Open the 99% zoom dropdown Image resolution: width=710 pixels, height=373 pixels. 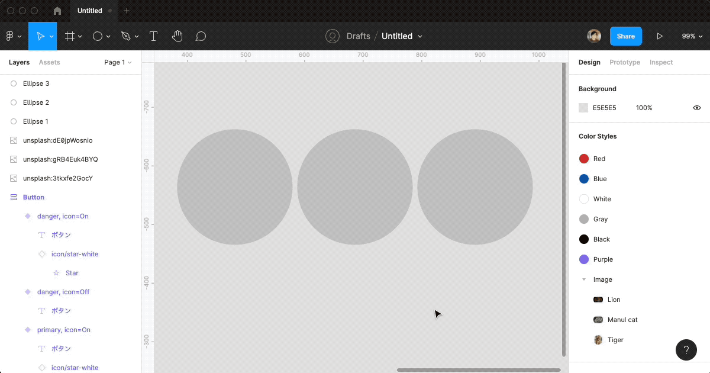click(x=691, y=36)
